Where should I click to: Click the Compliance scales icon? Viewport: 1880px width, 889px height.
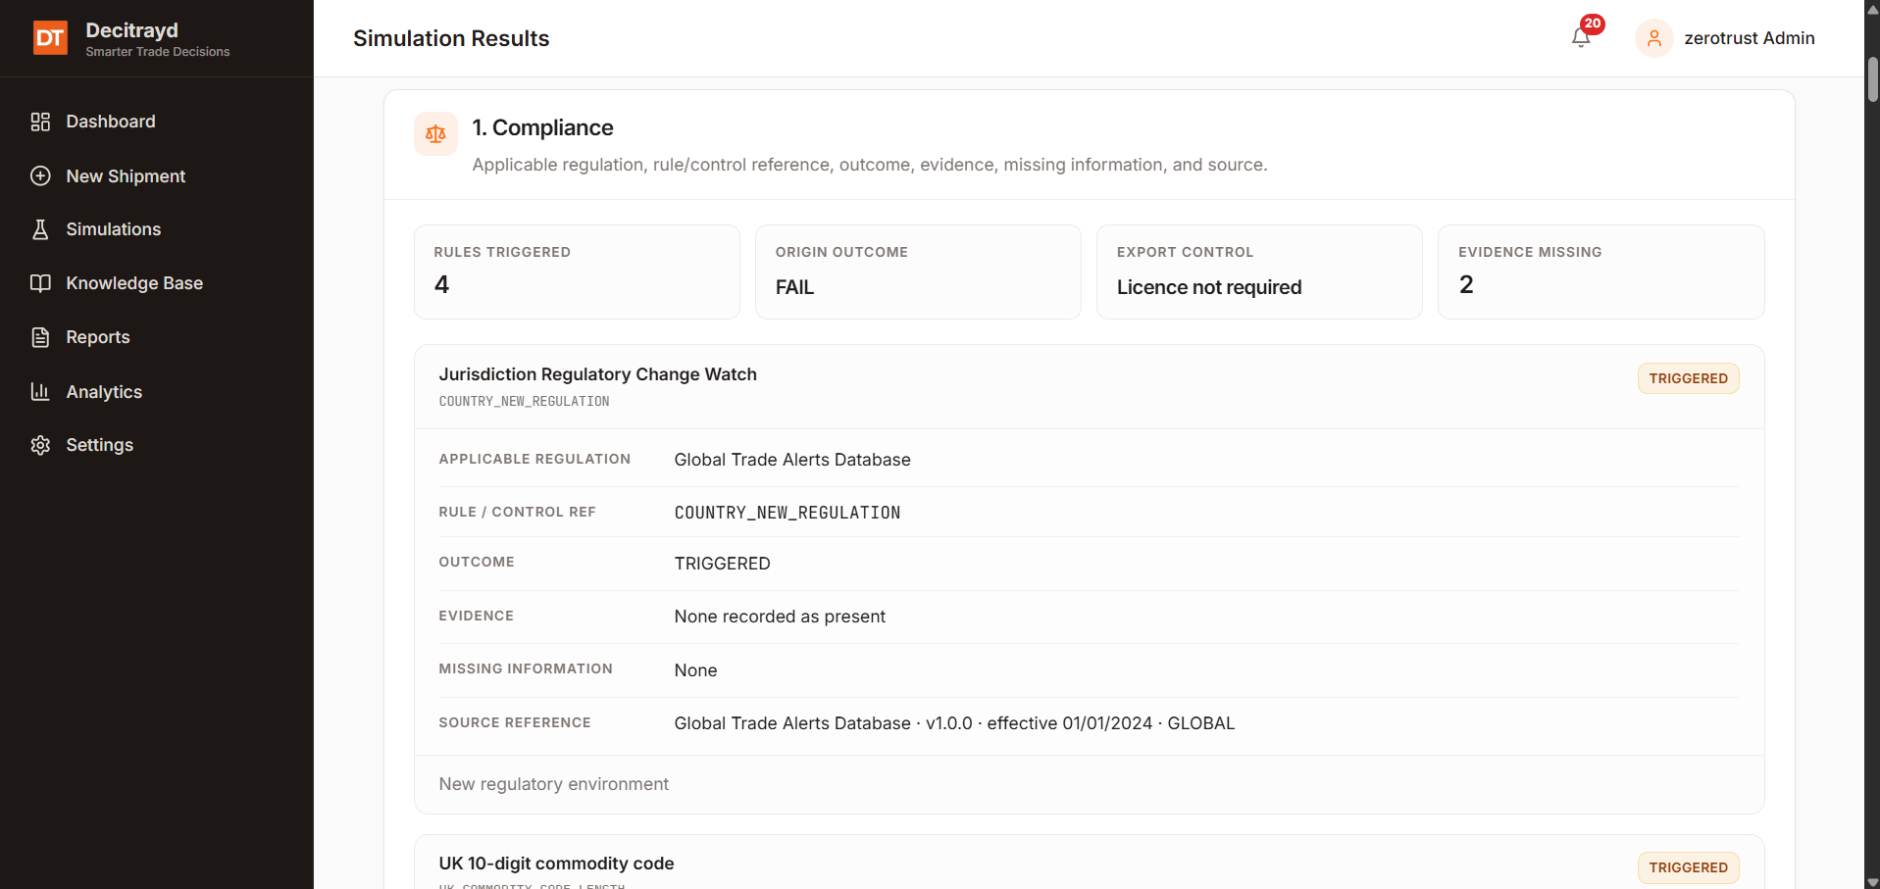click(435, 133)
